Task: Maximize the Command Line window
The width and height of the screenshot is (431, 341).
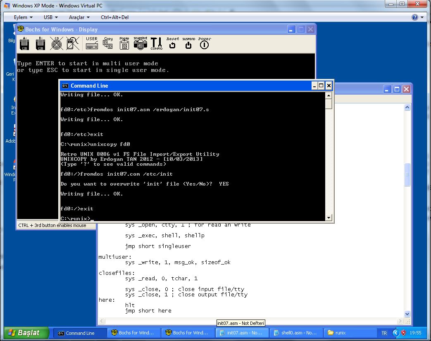Action: [x=321, y=86]
